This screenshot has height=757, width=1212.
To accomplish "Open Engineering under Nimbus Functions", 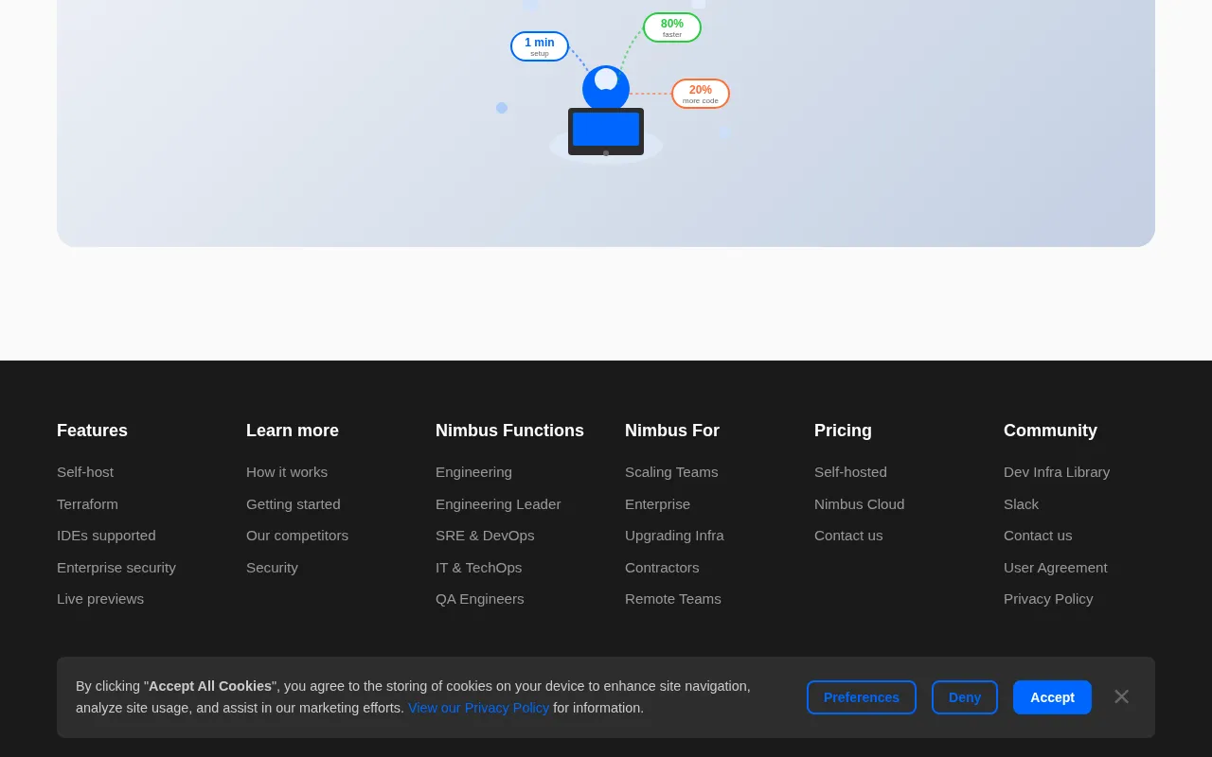I will click(x=473, y=472).
